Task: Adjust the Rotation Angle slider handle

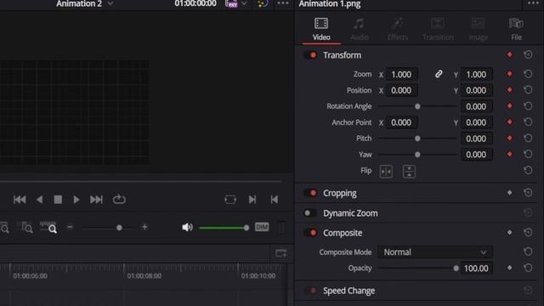Action: pyautogui.click(x=417, y=106)
